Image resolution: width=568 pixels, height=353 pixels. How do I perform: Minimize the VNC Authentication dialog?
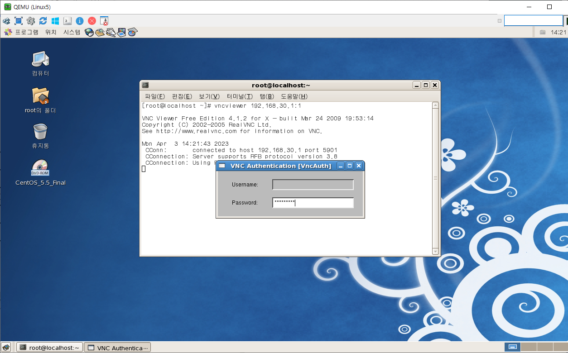(x=341, y=166)
